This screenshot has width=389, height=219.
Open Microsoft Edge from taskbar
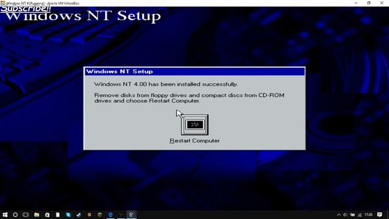(111, 215)
